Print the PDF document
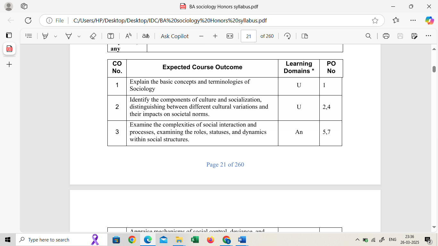Viewport: 438px width, 246px height. click(386, 36)
